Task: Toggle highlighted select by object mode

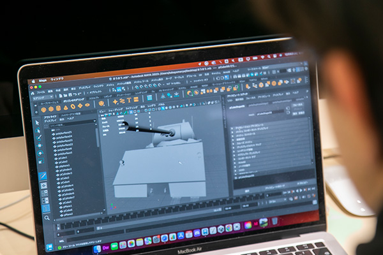Action: (x=119, y=89)
